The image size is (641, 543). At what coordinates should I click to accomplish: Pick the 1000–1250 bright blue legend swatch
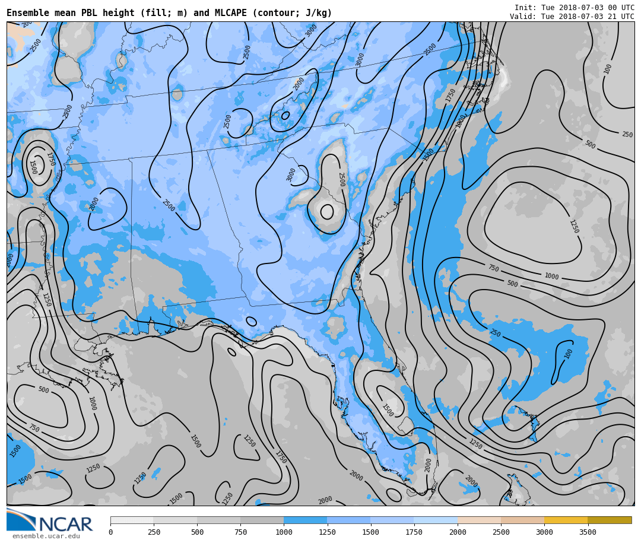pyautogui.click(x=305, y=520)
